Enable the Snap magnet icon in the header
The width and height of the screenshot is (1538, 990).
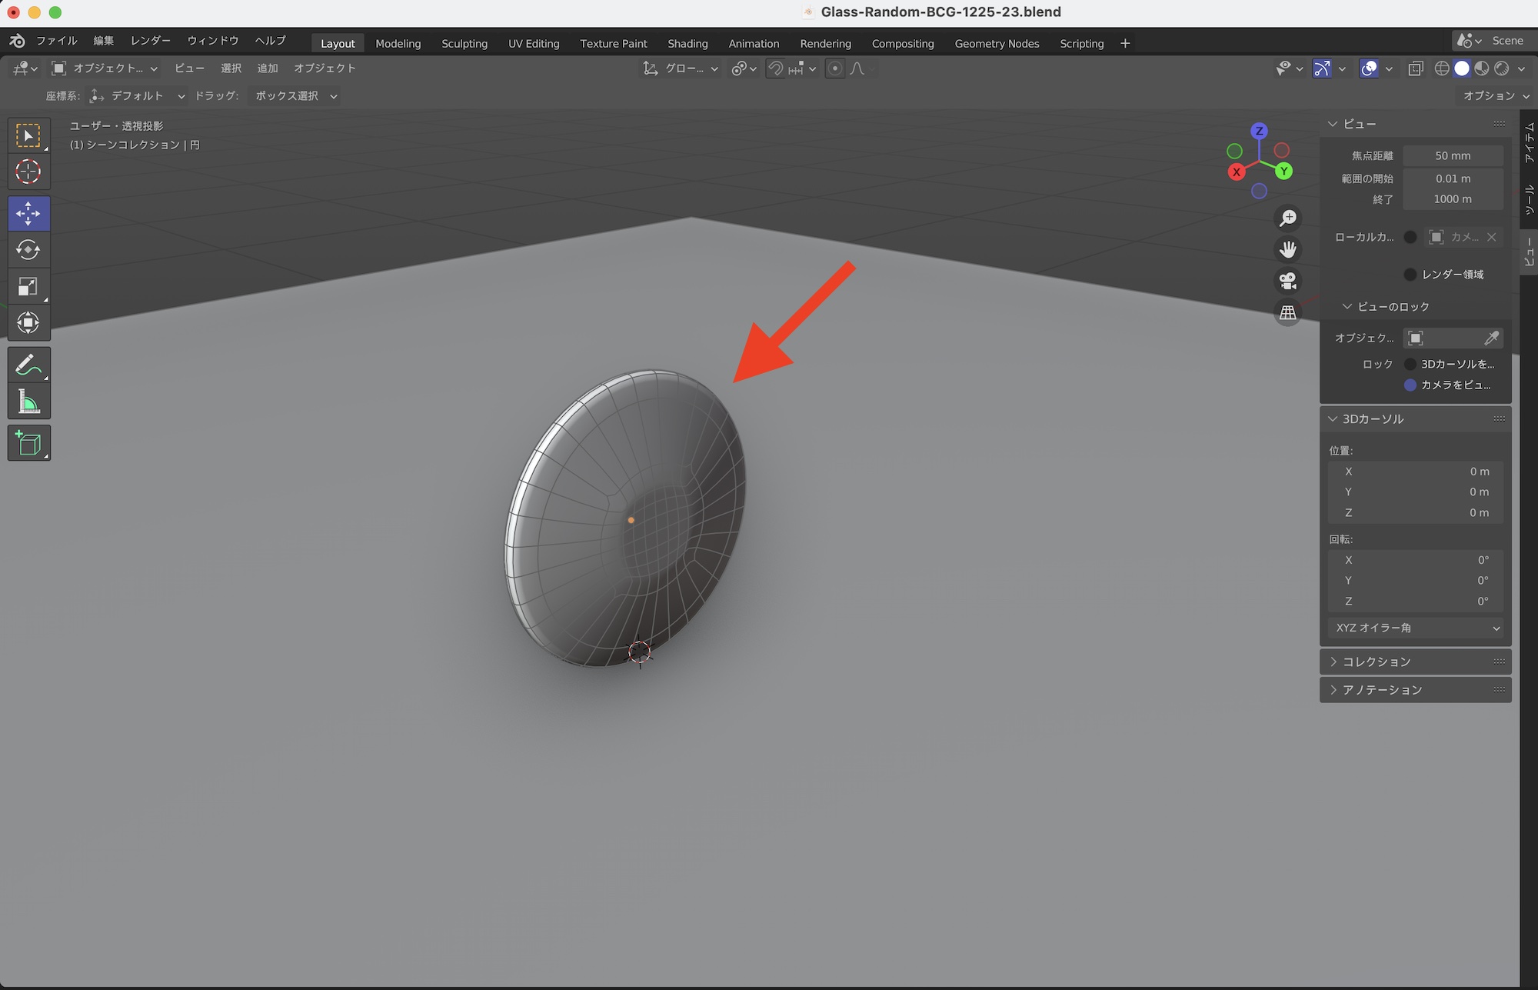pos(775,68)
